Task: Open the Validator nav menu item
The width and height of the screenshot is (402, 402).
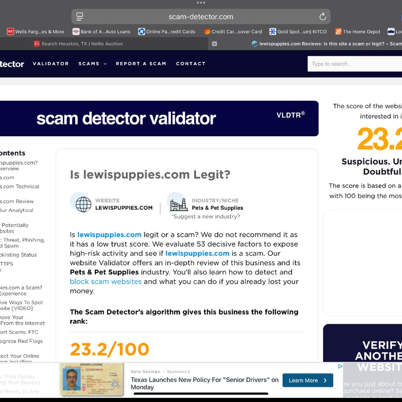Action: click(51, 64)
